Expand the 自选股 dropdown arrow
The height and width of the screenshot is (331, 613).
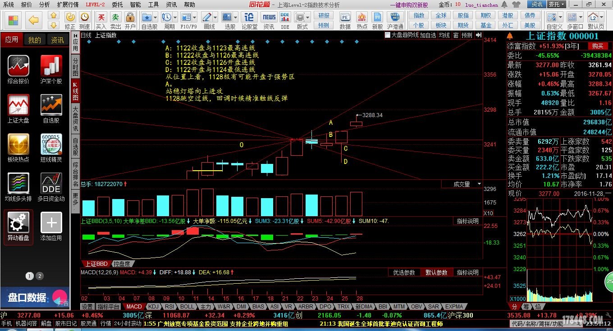pos(156,17)
